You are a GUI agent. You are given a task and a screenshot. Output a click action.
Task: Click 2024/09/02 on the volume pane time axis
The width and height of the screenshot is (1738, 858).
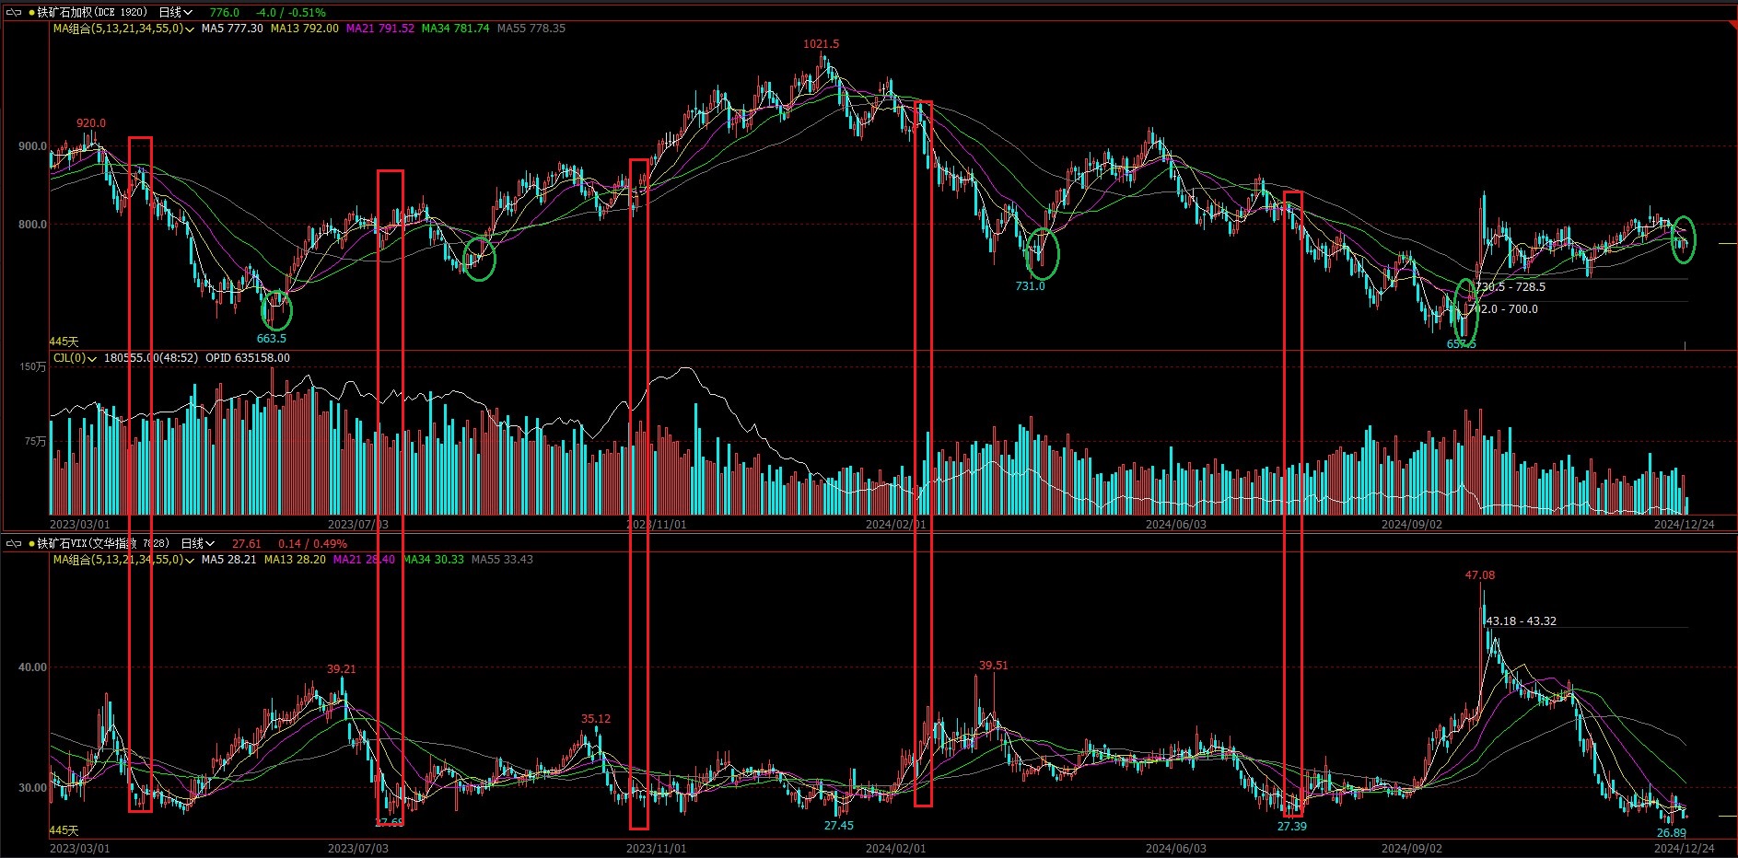[x=1412, y=525]
